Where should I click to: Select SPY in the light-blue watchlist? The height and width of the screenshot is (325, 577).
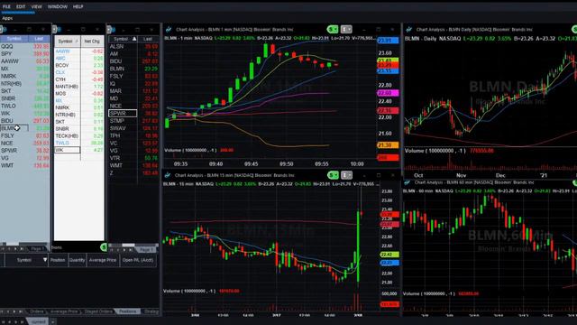(x=6, y=54)
